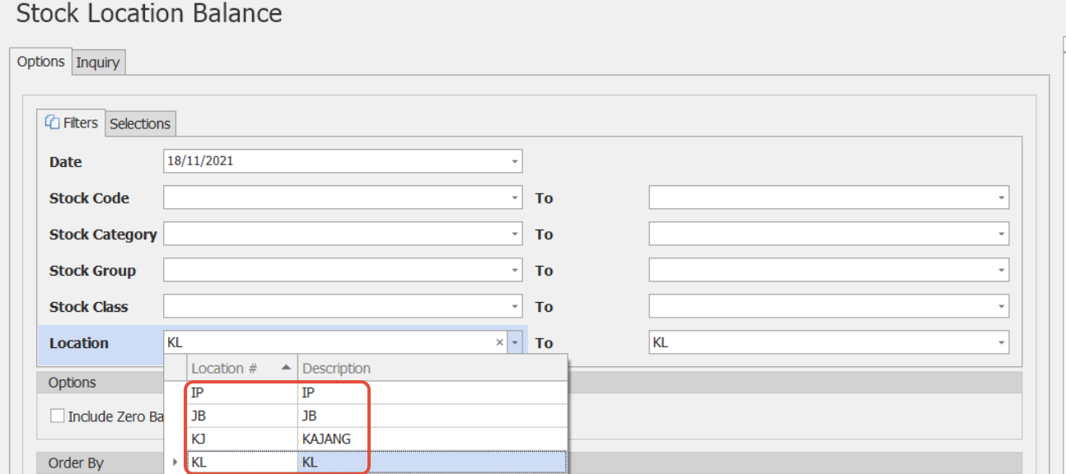This screenshot has height=474, width=1066.
Task: Switch to the Selections tab
Action: pyautogui.click(x=140, y=123)
